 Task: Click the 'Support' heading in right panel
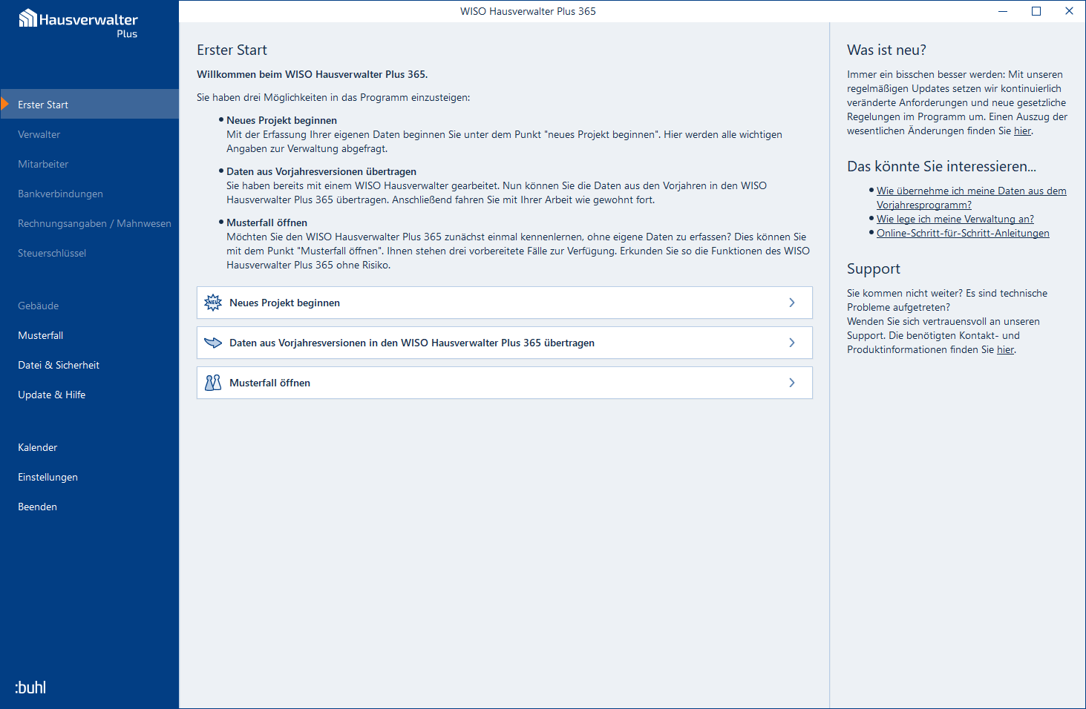tap(874, 268)
